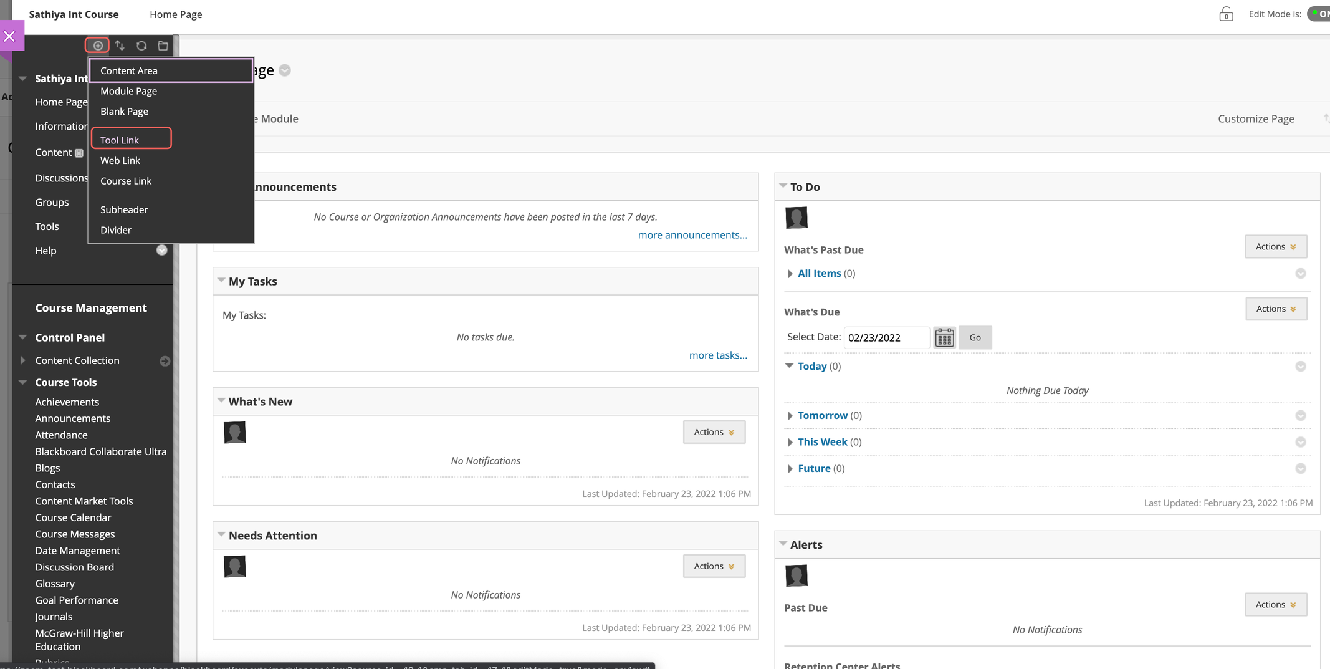Collapse the Control Panel section
The width and height of the screenshot is (1330, 669).
[23, 337]
